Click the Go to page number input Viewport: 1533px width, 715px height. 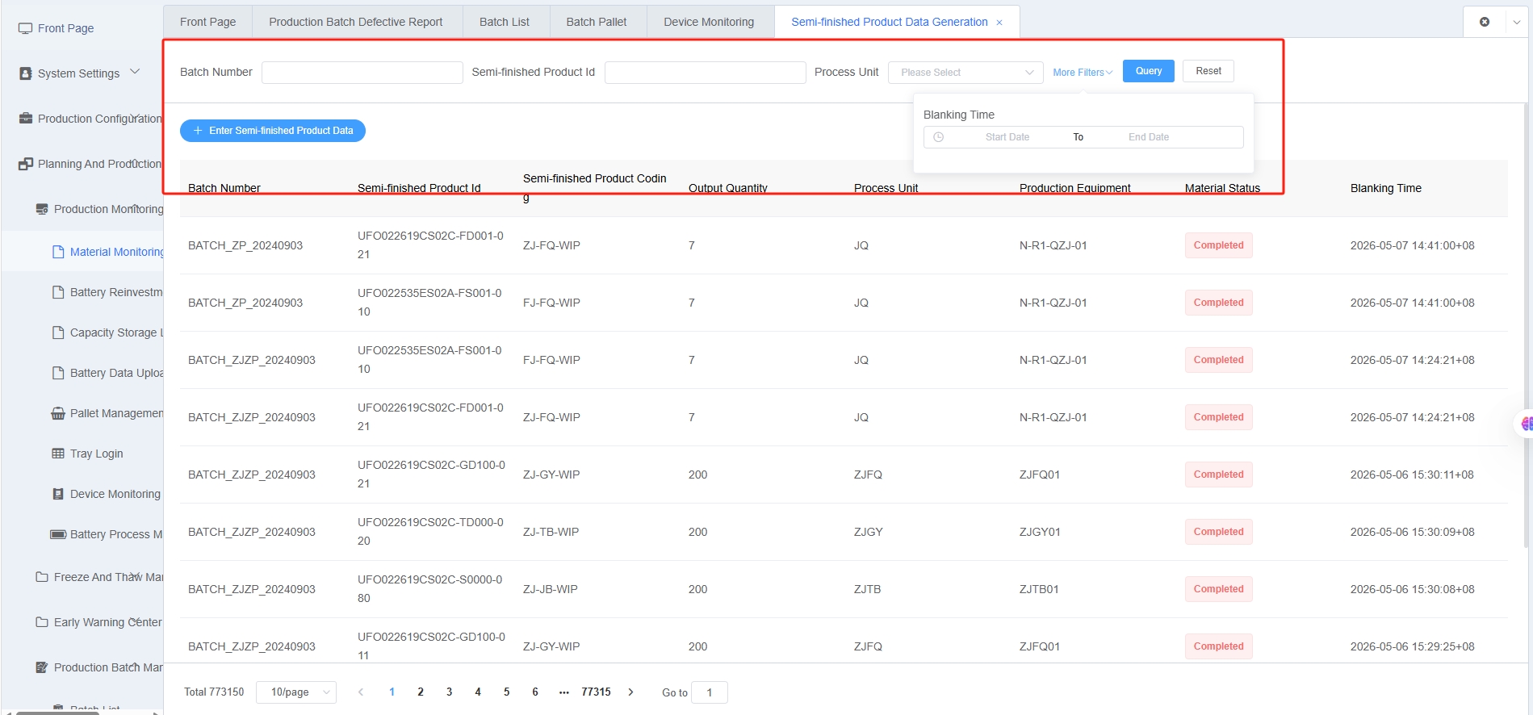pos(710,692)
